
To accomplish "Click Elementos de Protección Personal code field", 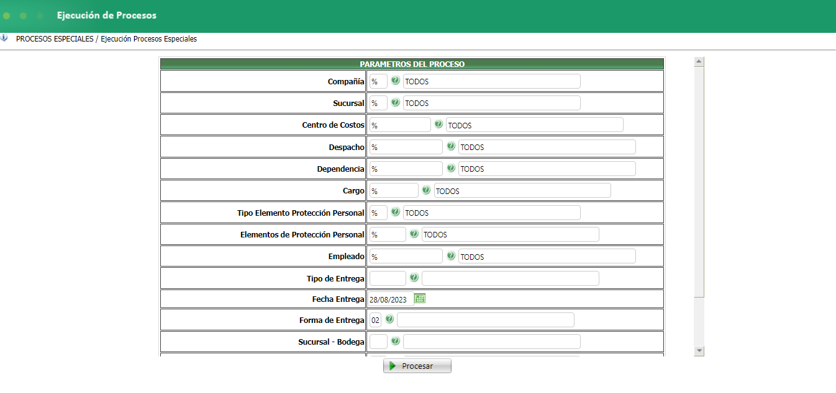I will pyautogui.click(x=388, y=234).
